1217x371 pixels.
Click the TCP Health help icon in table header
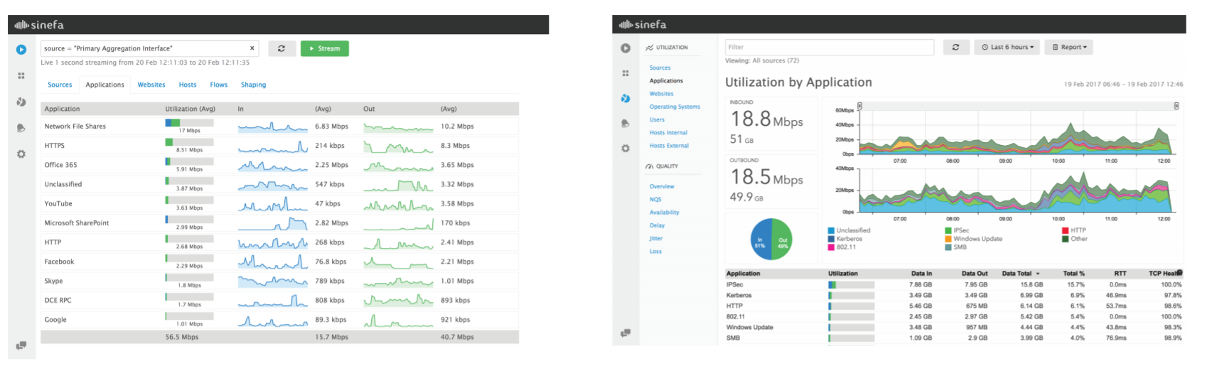click(1179, 273)
